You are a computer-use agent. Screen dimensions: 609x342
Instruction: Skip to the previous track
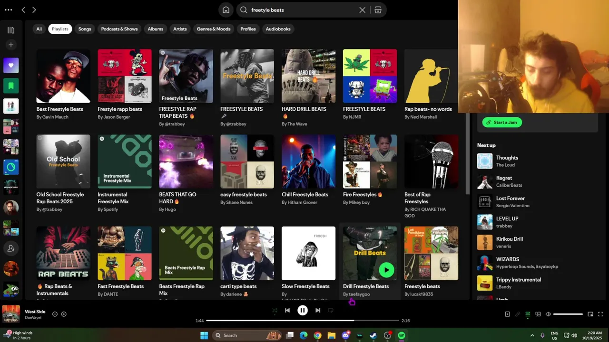click(x=287, y=311)
